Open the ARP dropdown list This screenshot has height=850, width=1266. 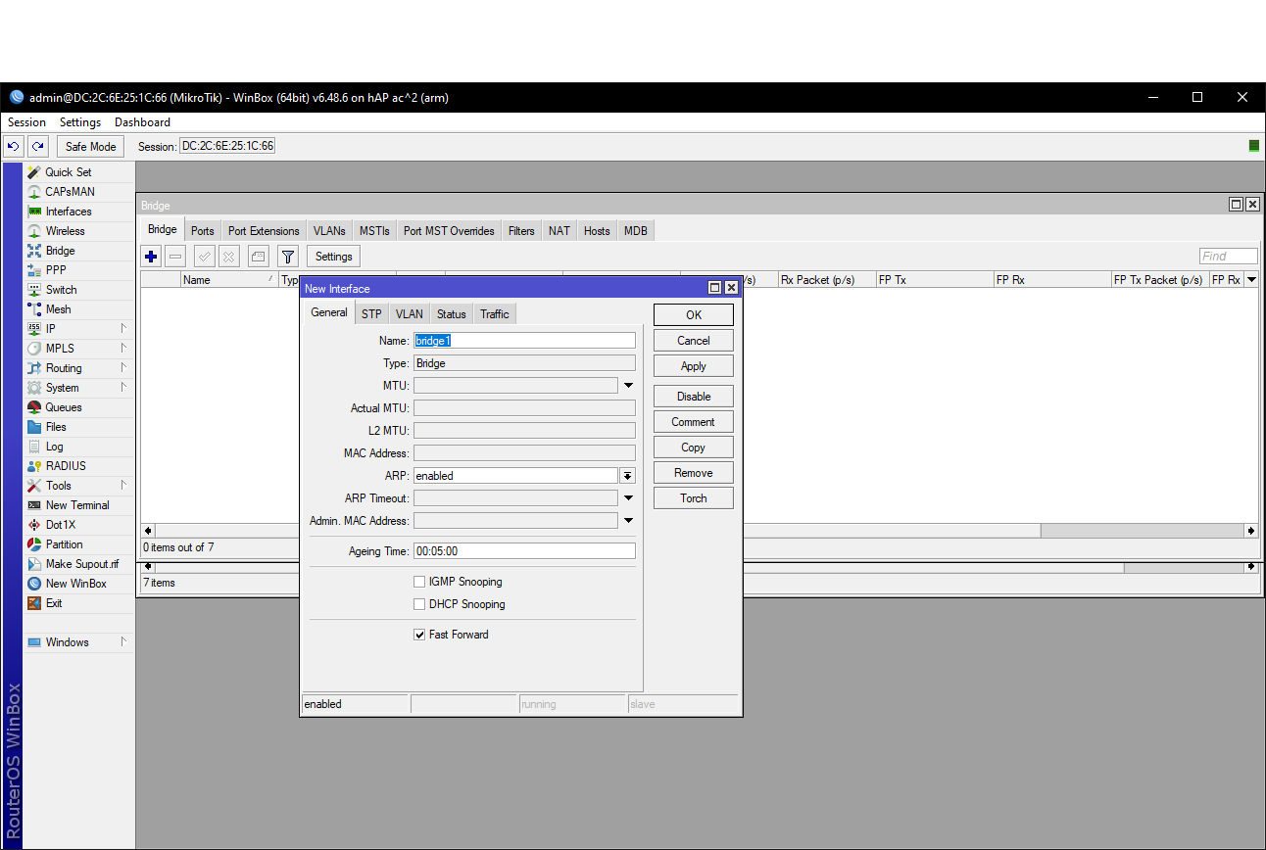pyautogui.click(x=628, y=476)
